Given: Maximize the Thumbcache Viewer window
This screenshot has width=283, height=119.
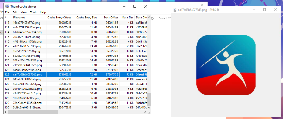Looking at the screenshot, I should tap(135, 6).
